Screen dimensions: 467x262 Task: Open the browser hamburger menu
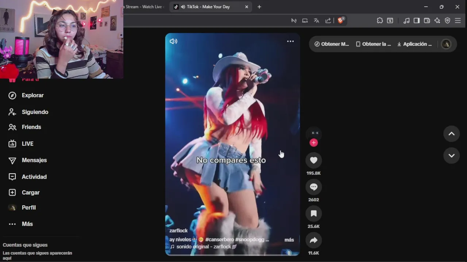click(x=458, y=21)
